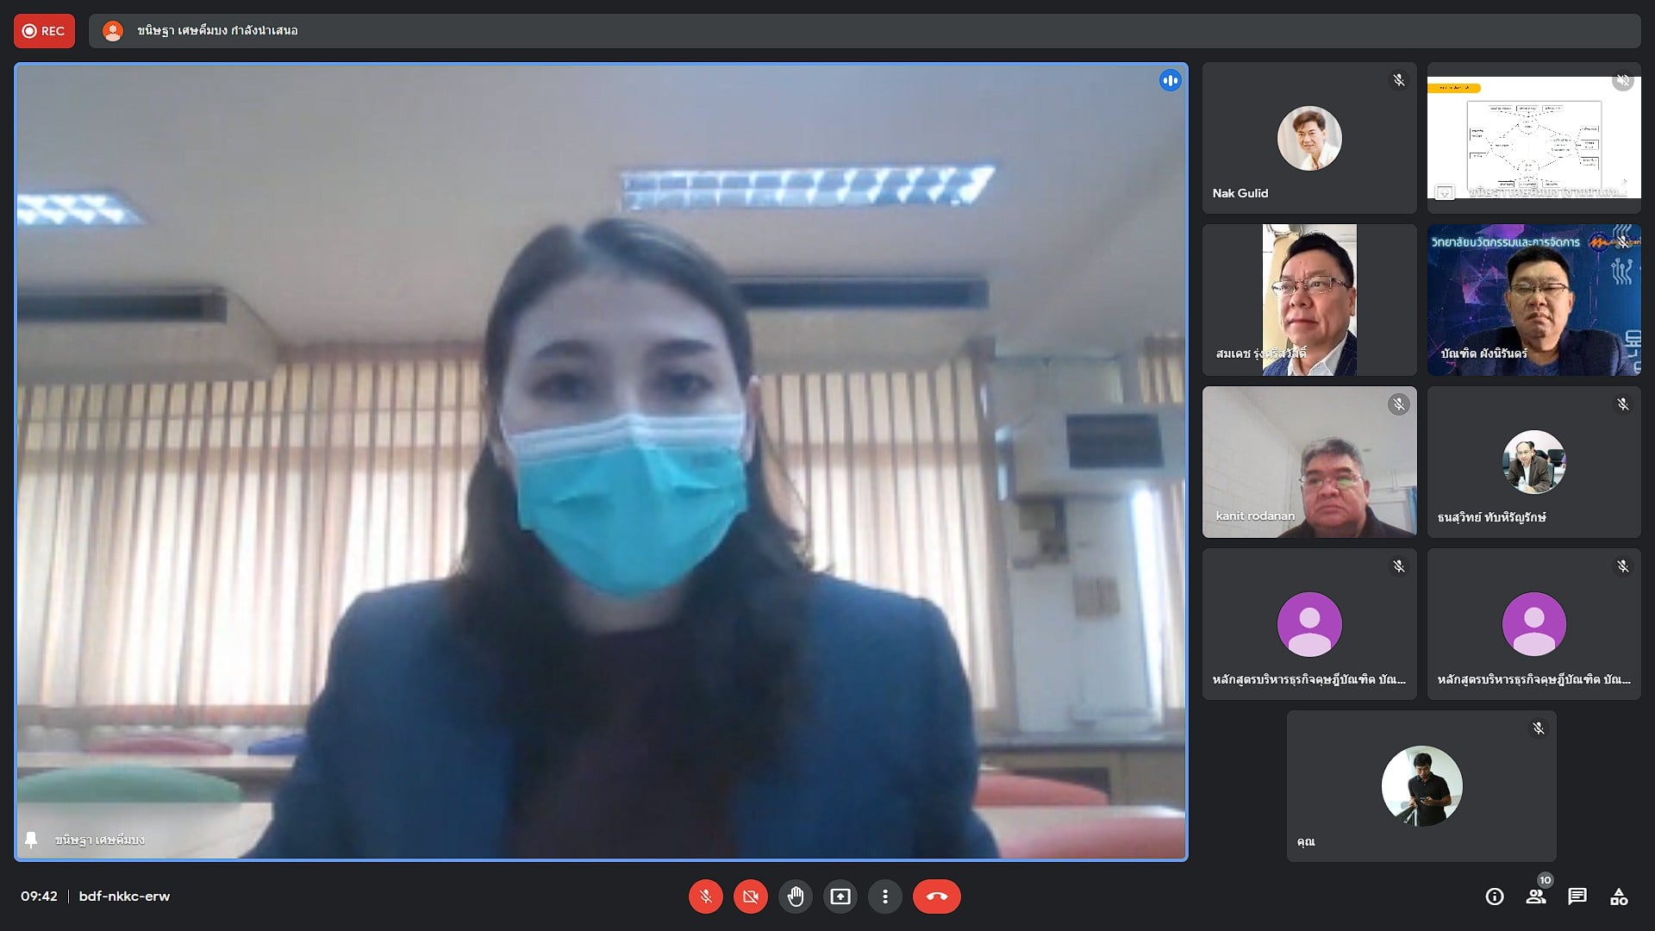Click the presenter name banner at top

217,31
